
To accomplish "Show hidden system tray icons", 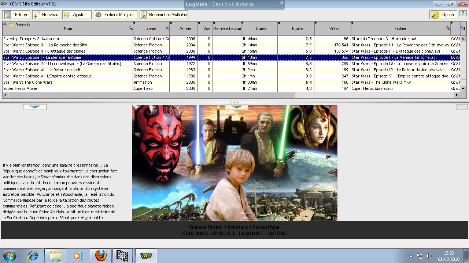I will 411,256.
